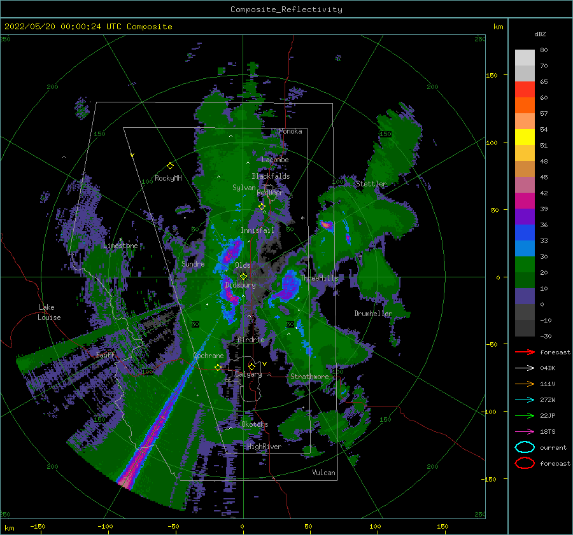Viewport: 573px width, 535px height.
Task: Click the bright yellow swatch near 54
Action: tap(525, 137)
